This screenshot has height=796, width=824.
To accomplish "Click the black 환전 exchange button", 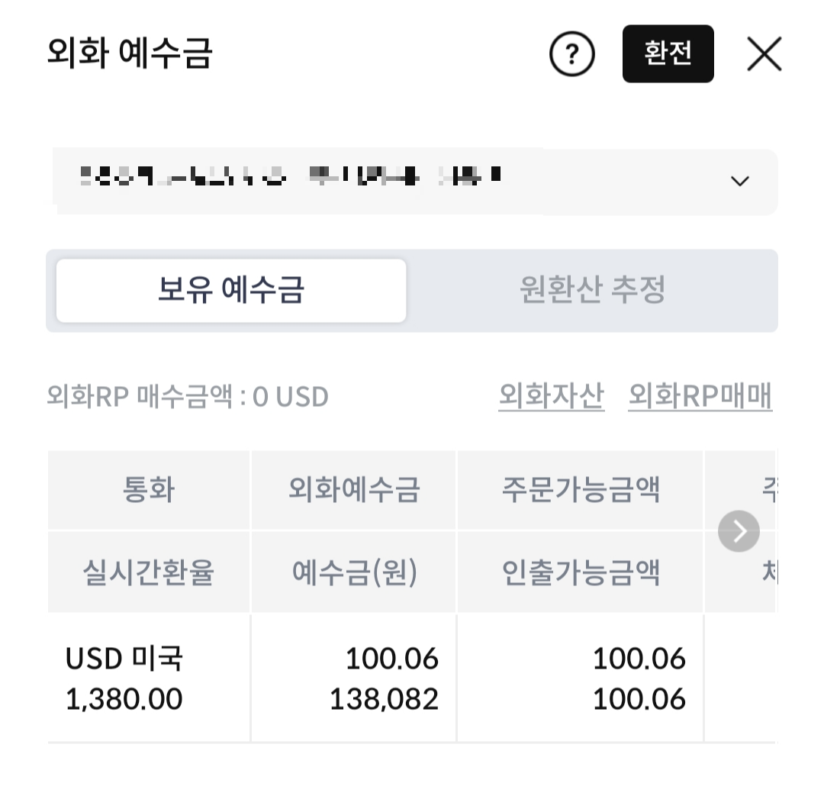I will 668,53.
